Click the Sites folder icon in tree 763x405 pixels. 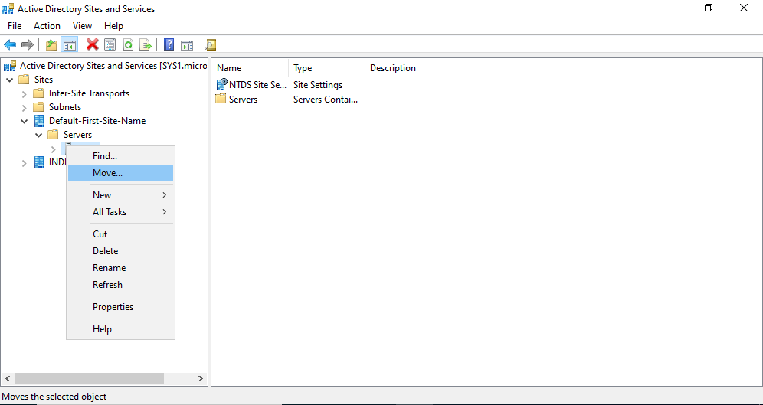[24, 80]
